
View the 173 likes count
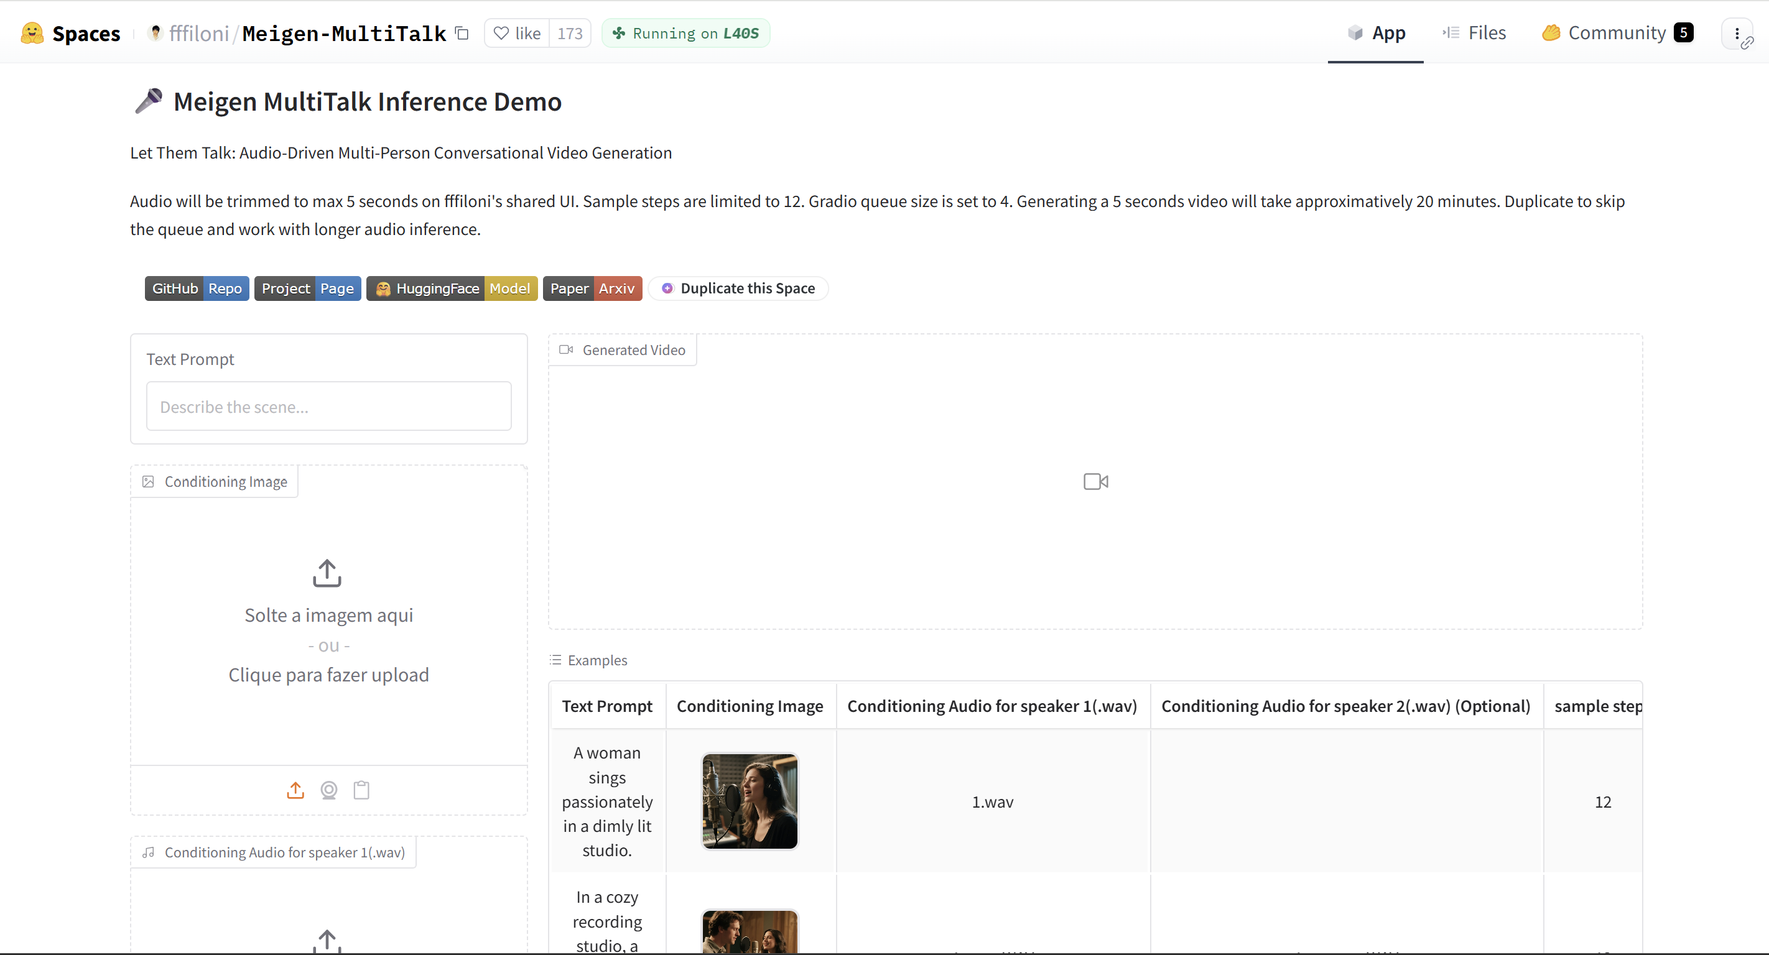pyautogui.click(x=570, y=33)
